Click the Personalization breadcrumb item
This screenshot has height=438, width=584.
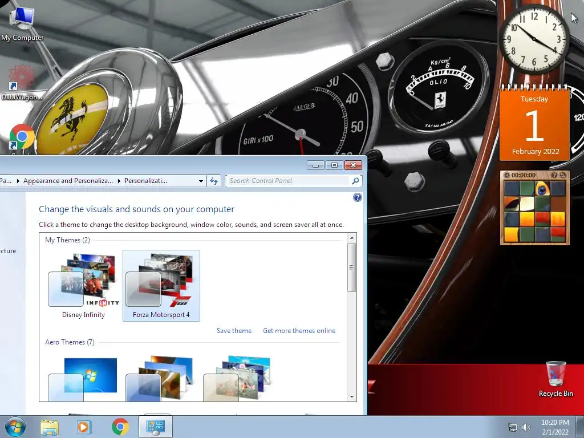145,181
